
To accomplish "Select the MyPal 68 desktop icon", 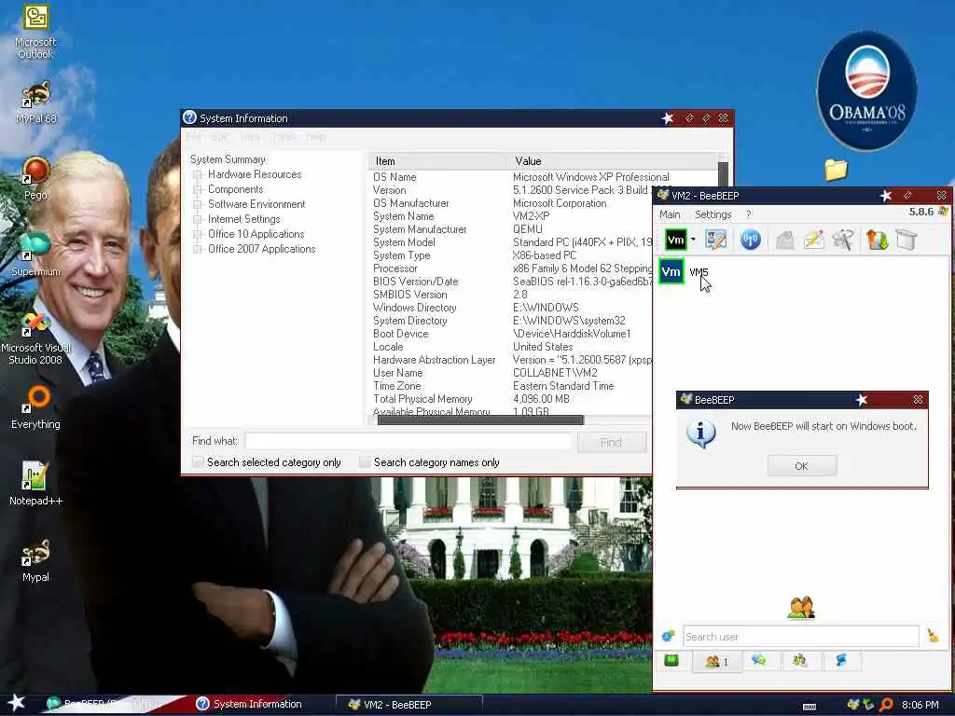I will click(x=36, y=103).
